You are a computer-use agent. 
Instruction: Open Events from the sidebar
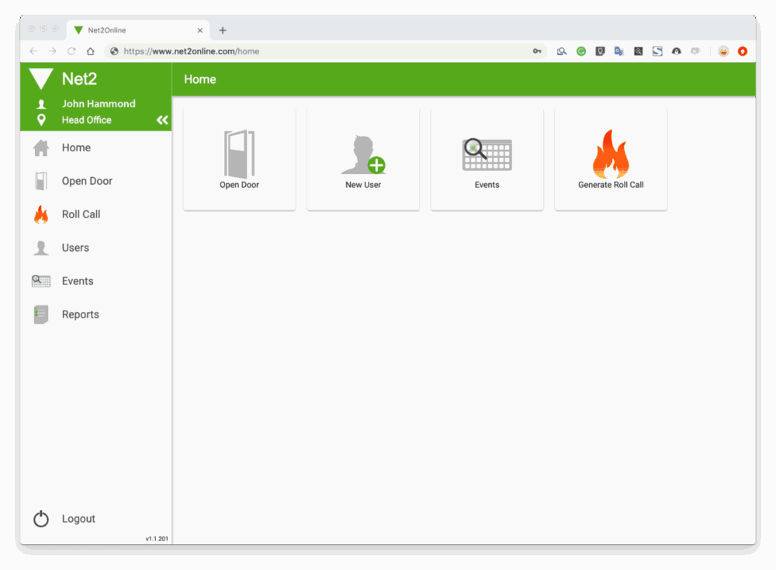[96, 281]
